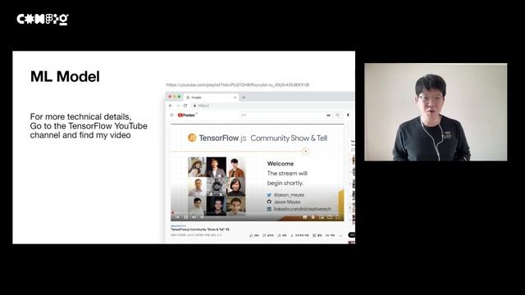Click the @jason_mayes Twitter handle

[289, 195]
